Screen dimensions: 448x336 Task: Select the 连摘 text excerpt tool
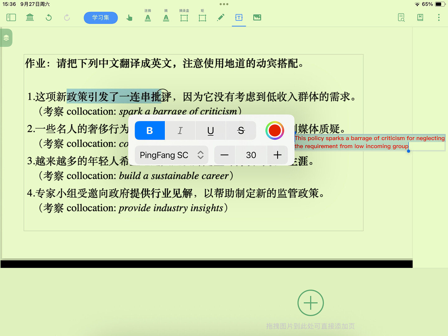tap(148, 18)
